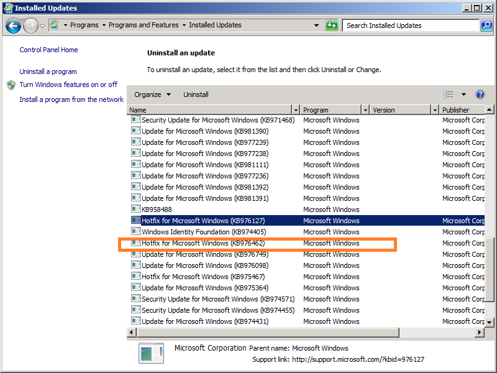Open the Program column filter dropdown
The height and width of the screenshot is (373, 497).
click(x=365, y=110)
